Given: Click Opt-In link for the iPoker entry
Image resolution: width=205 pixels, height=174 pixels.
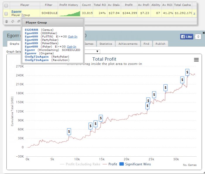Looking at the screenshot, I should 71,46.
